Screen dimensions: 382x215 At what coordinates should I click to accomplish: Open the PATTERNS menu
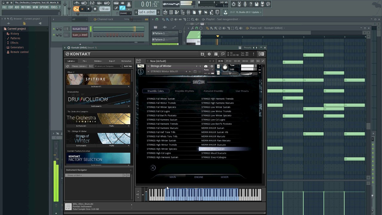click(x=26, y=7)
